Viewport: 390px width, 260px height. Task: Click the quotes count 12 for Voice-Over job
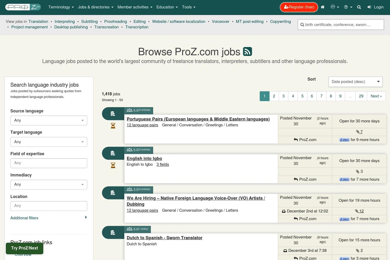359,211
